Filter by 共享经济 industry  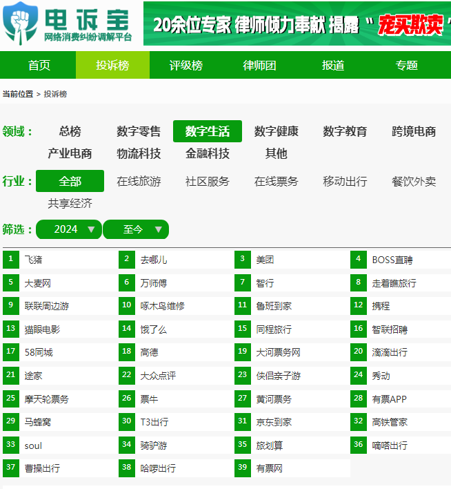(70, 203)
